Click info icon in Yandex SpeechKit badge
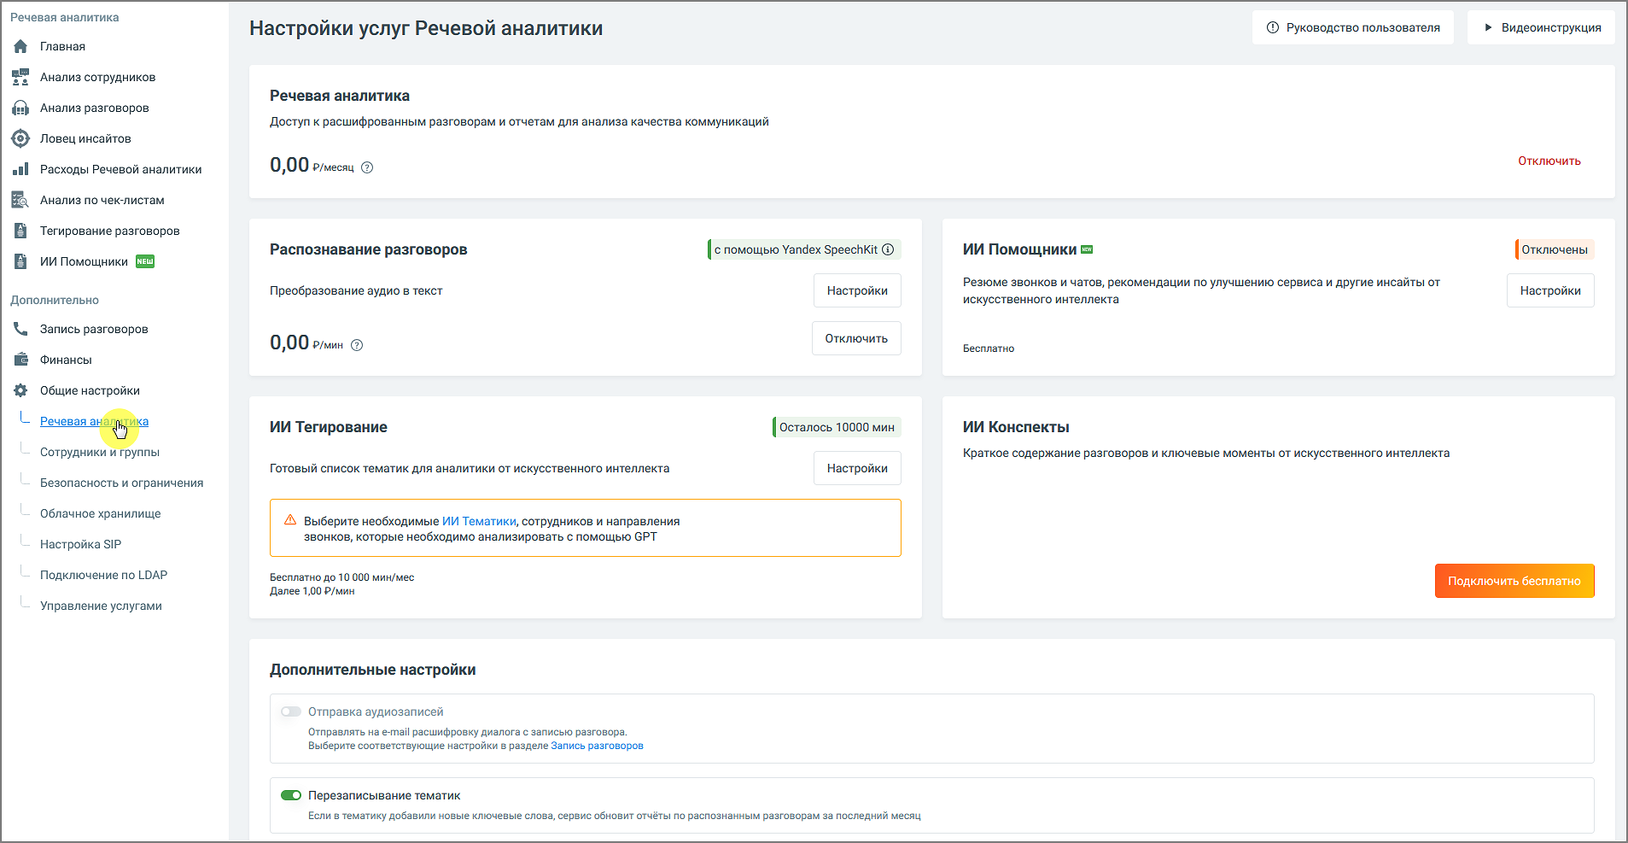The image size is (1628, 843). coord(888,249)
